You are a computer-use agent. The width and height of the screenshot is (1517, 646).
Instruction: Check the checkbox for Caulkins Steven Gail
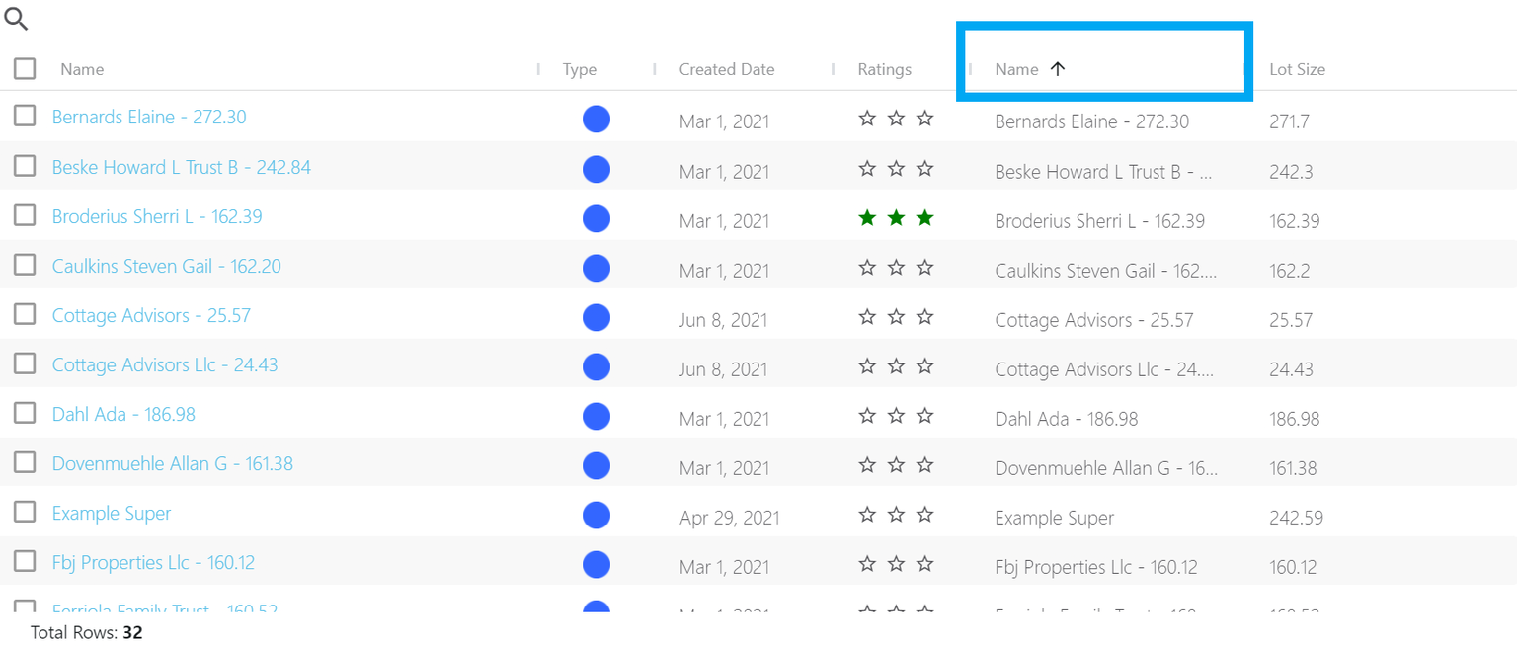coord(25,264)
